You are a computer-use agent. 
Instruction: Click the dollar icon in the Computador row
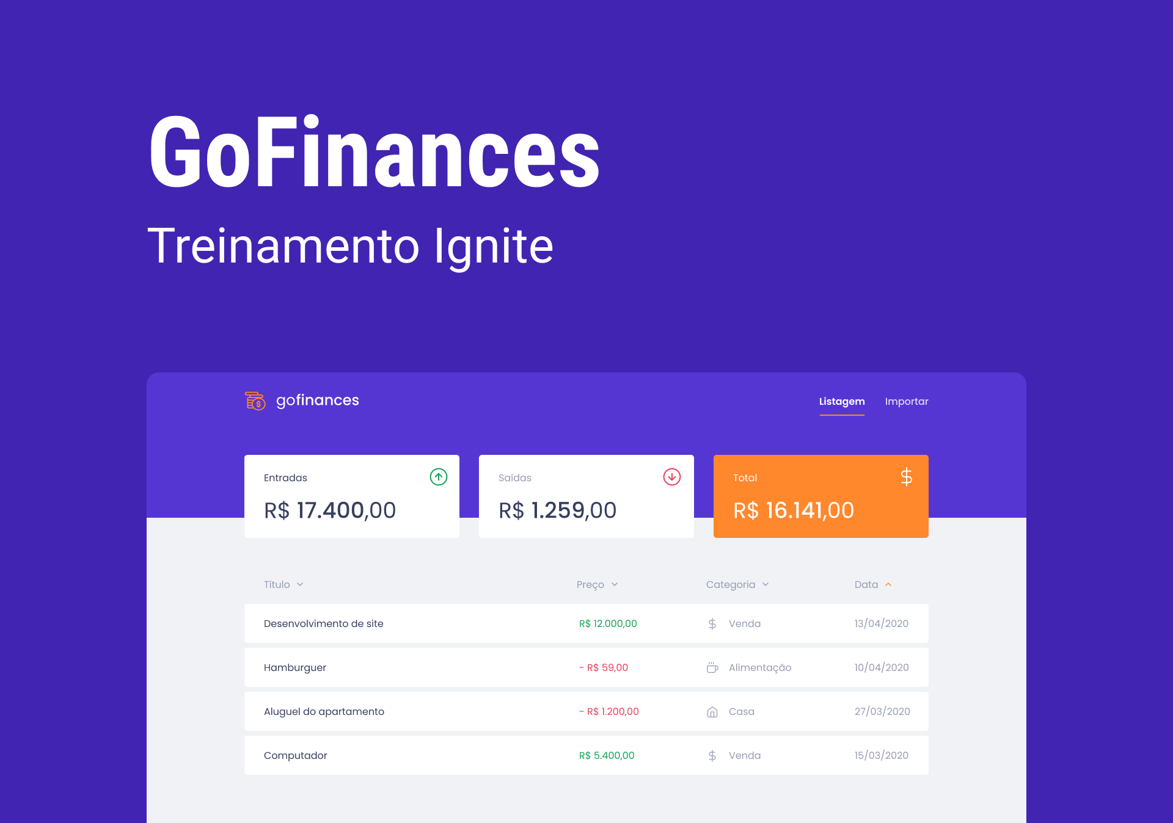(712, 756)
